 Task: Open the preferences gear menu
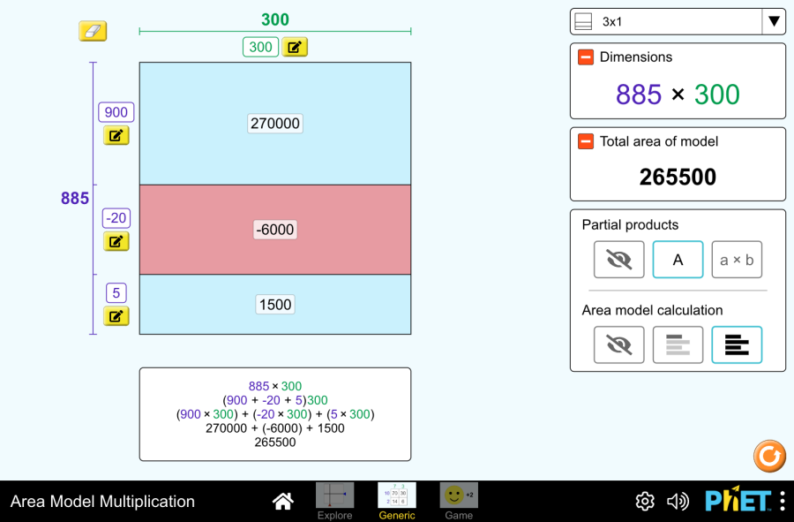645,501
